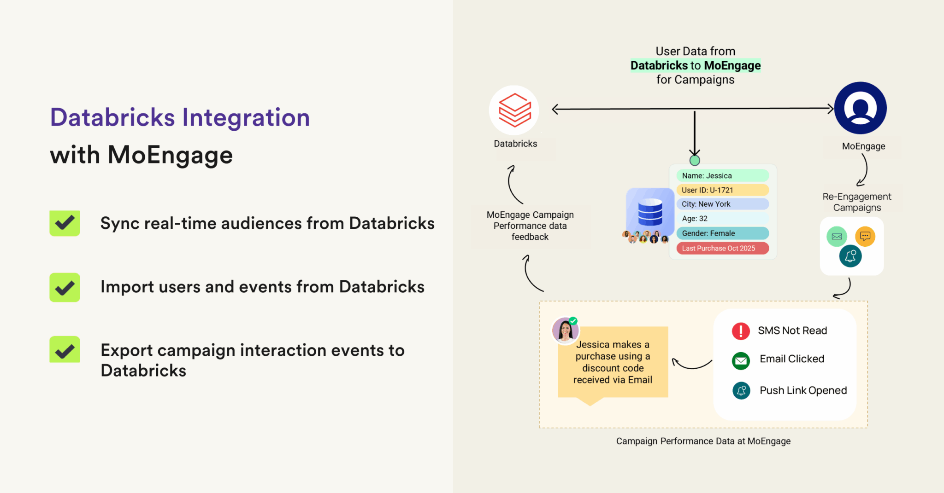Viewport: 944px width, 493px height.
Task: Click the MoEngage user profile icon
Action: tap(860, 107)
